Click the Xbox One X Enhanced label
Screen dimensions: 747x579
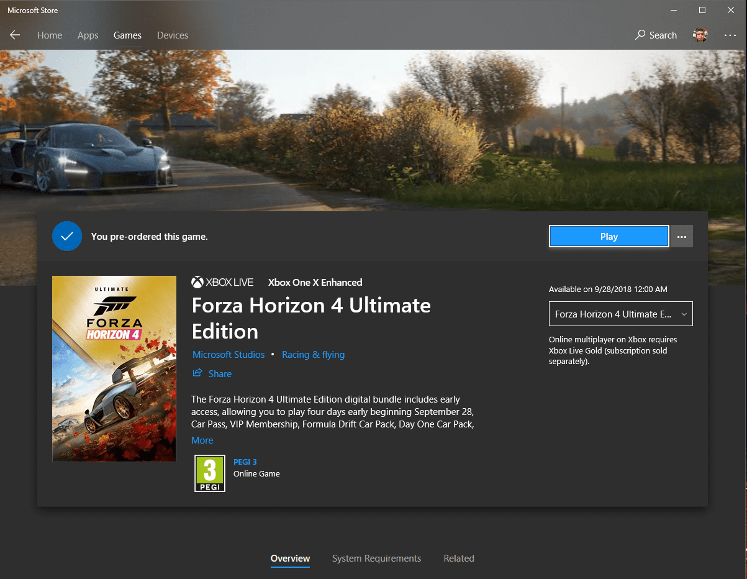pos(315,282)
